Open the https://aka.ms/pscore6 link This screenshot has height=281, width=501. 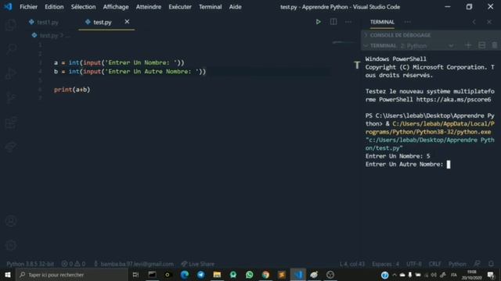coord(453,99)
